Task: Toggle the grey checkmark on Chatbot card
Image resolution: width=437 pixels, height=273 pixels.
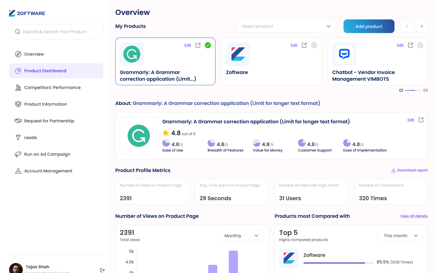Action: point(420,45)
